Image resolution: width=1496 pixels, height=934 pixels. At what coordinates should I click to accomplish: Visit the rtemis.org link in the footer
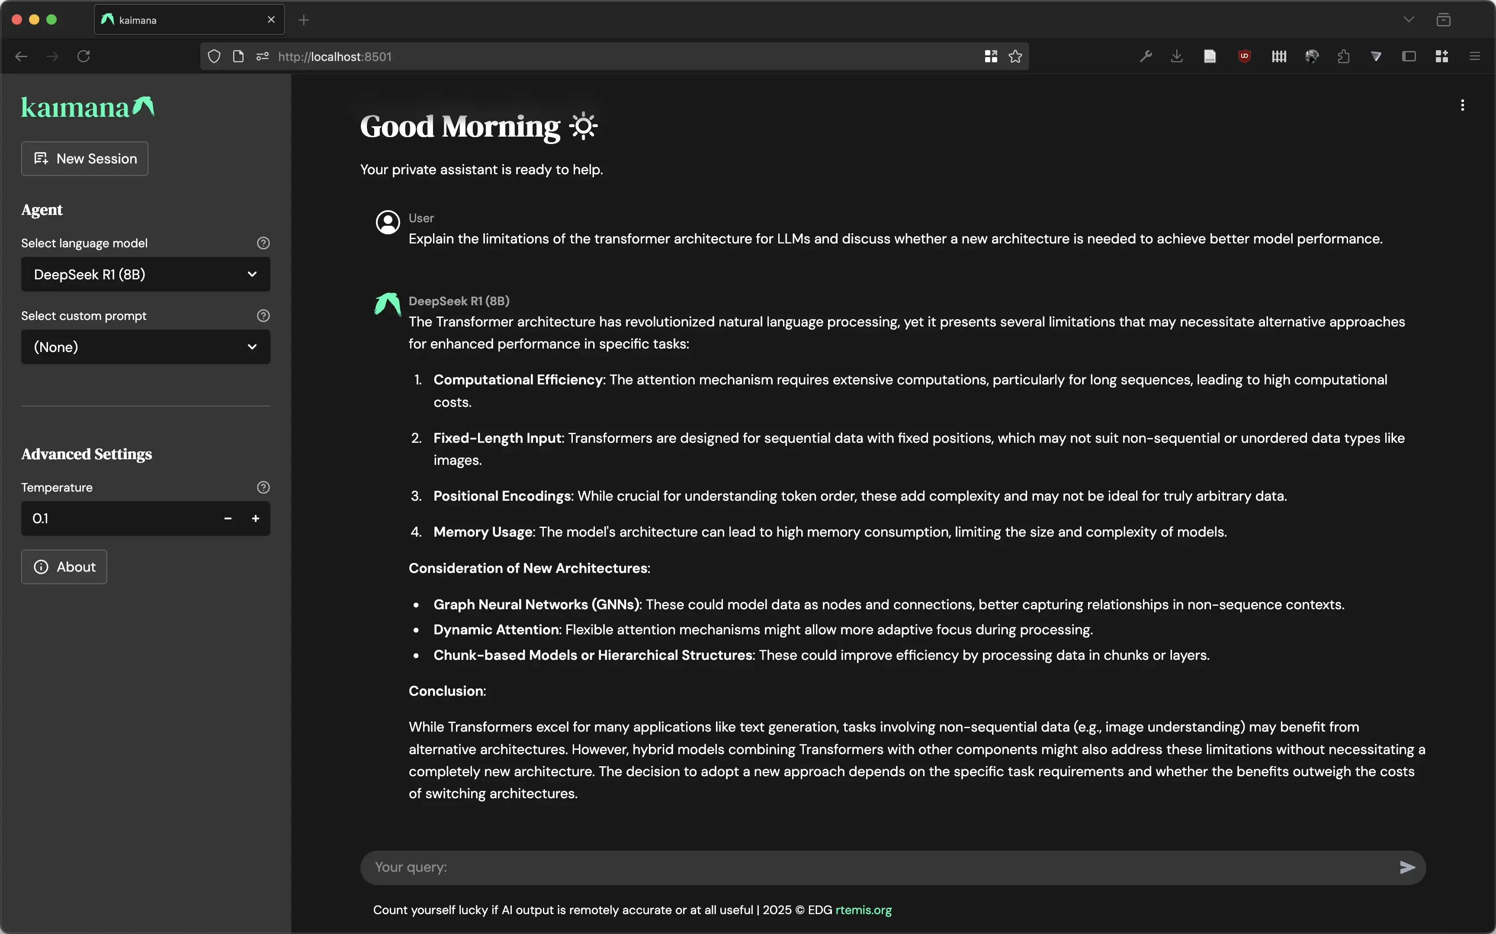pos(863,910)
